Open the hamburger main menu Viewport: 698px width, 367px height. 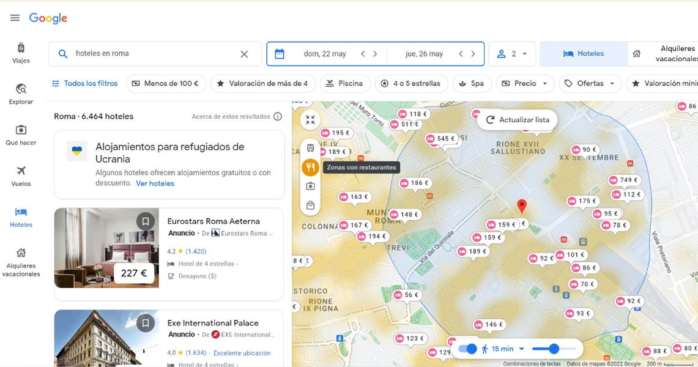coord(15,18)
